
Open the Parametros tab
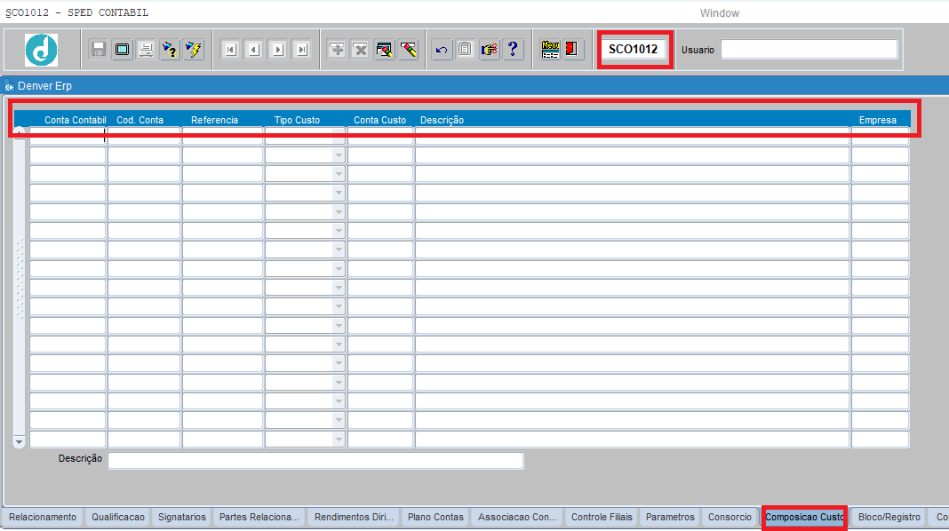click(x=670, y=518)
